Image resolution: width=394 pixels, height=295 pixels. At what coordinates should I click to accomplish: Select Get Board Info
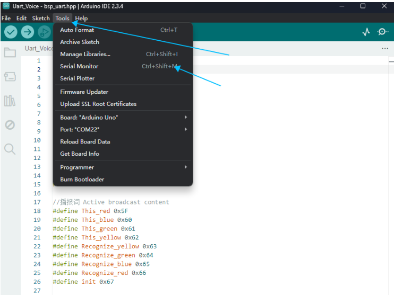point(123,154)
